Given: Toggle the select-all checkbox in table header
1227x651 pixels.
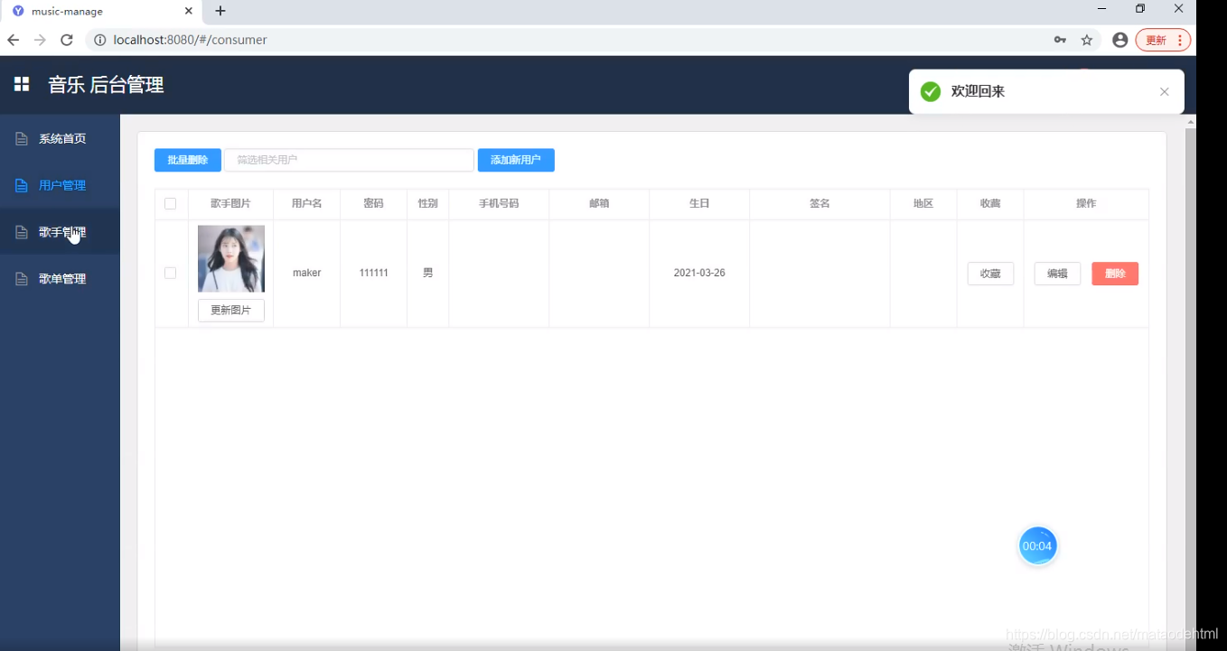Looking at the screenshot, I should [x=171, y=204].
